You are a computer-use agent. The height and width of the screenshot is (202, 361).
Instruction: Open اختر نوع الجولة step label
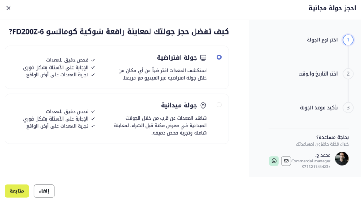click(x=322, y=40)
